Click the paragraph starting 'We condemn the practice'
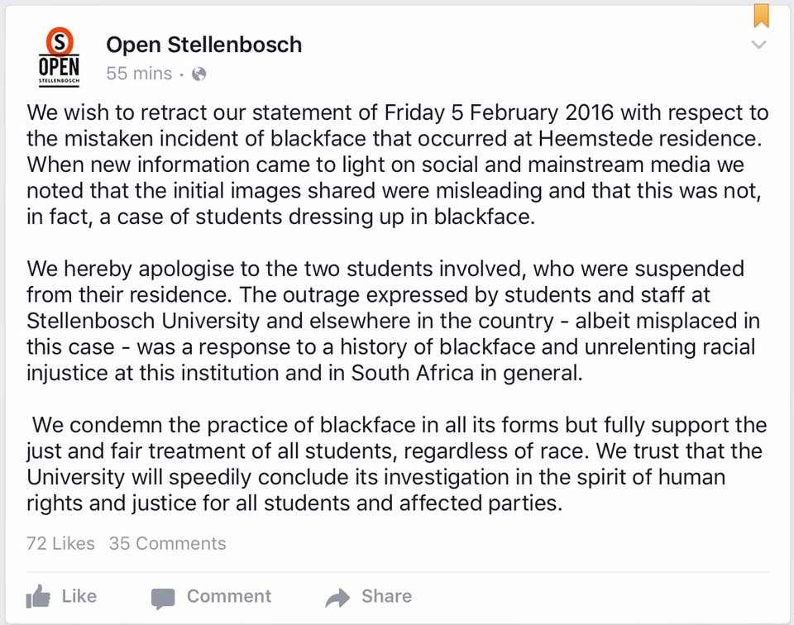This screenshot has width=794, height=625. pyautogui.click(x=397, y=465)
